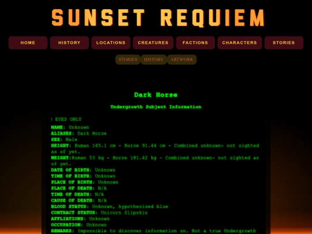
Task: Select 'TIME OF DEATH: N/A' line
Action: (x=77, y=194)
